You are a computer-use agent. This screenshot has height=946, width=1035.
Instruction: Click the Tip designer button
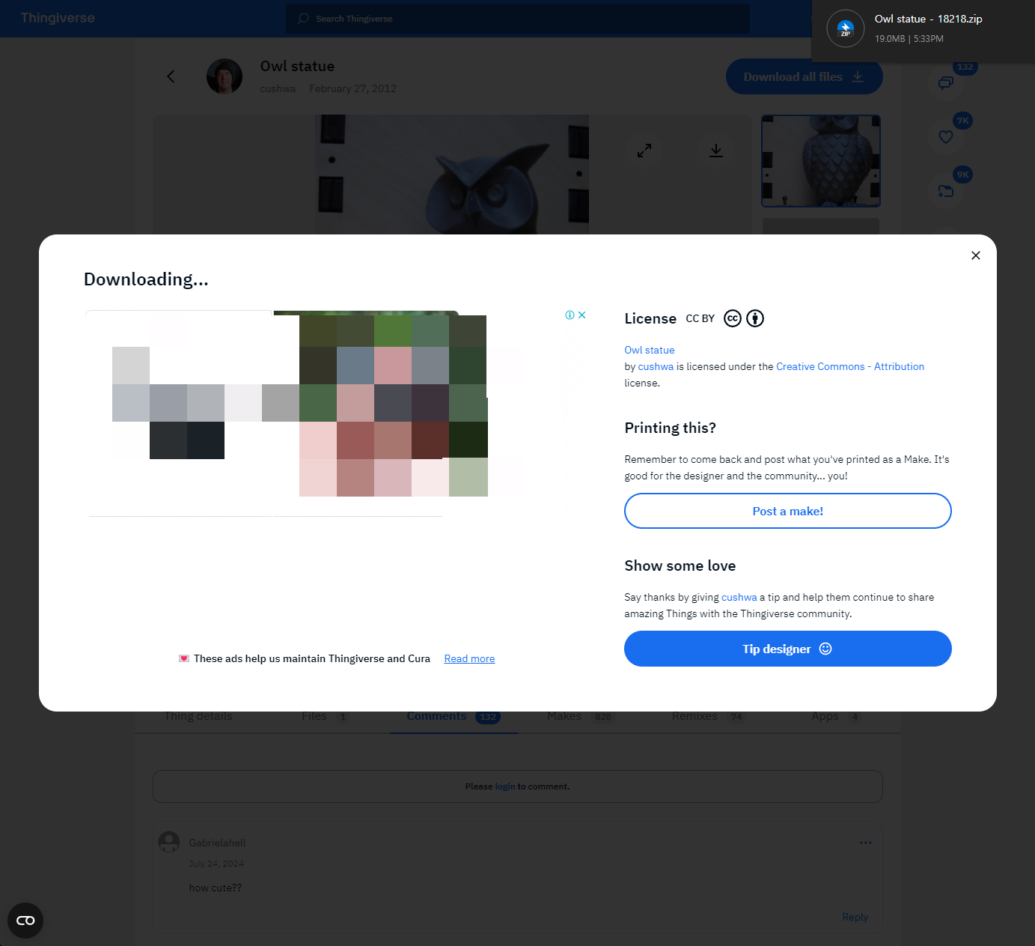pos(787,649)
